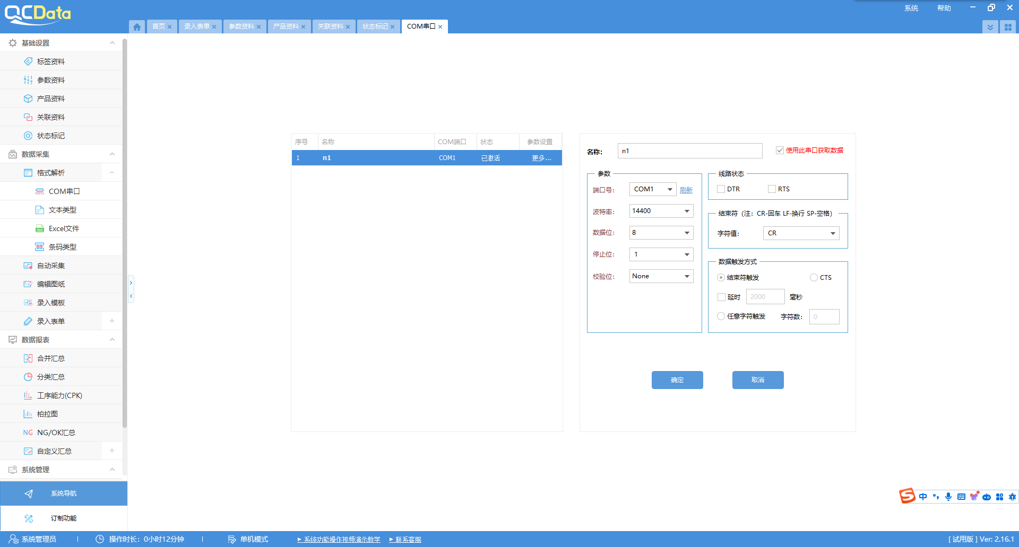Enable the DTR checkbox
Viewport: 1019px width, 547px height.
pyautogui.click(x=721, y=189)
